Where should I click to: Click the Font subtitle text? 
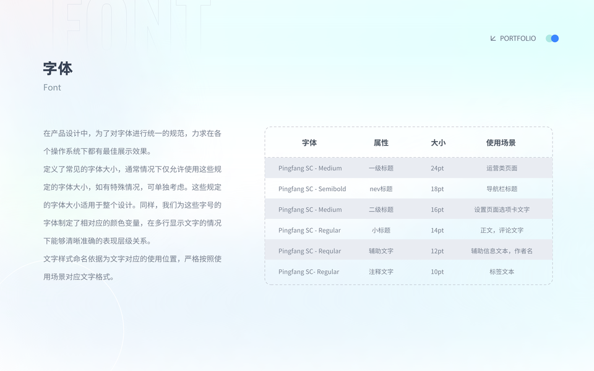coord(52,87)
